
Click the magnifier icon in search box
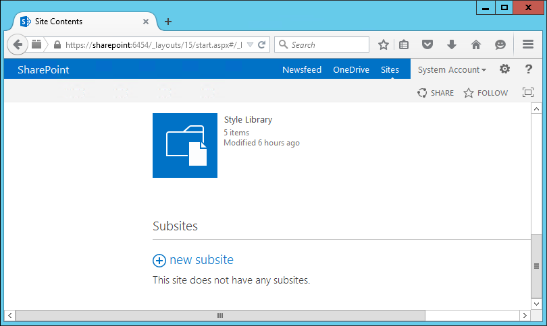(x=283, y=44)
